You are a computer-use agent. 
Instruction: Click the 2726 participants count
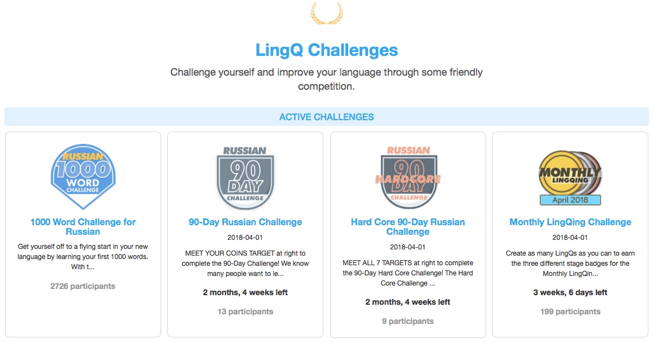click(x=83, y=286)
